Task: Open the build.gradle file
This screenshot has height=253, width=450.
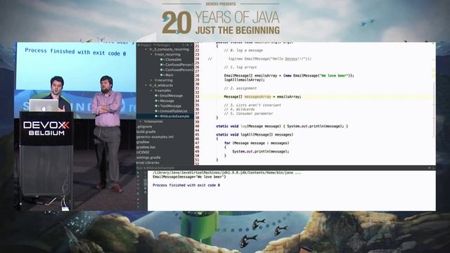Action: 146,131
